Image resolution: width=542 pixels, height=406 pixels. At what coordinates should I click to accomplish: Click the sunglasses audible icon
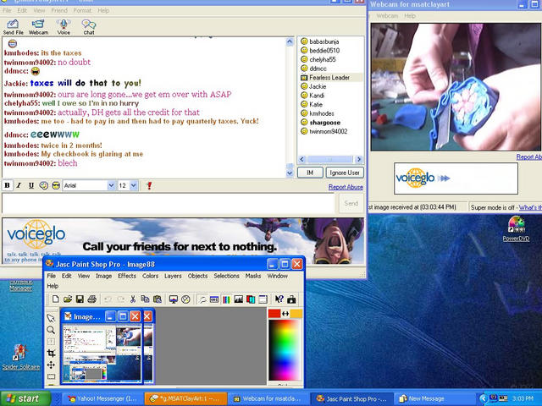[x=56, y=186]
